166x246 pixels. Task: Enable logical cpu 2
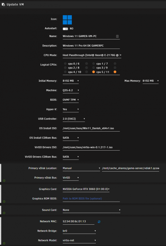[x=65, y=68]
